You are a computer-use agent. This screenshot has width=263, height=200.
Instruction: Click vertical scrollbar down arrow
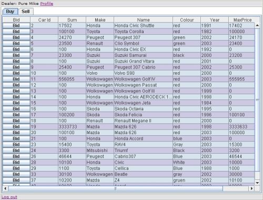(x=257, y=183)
